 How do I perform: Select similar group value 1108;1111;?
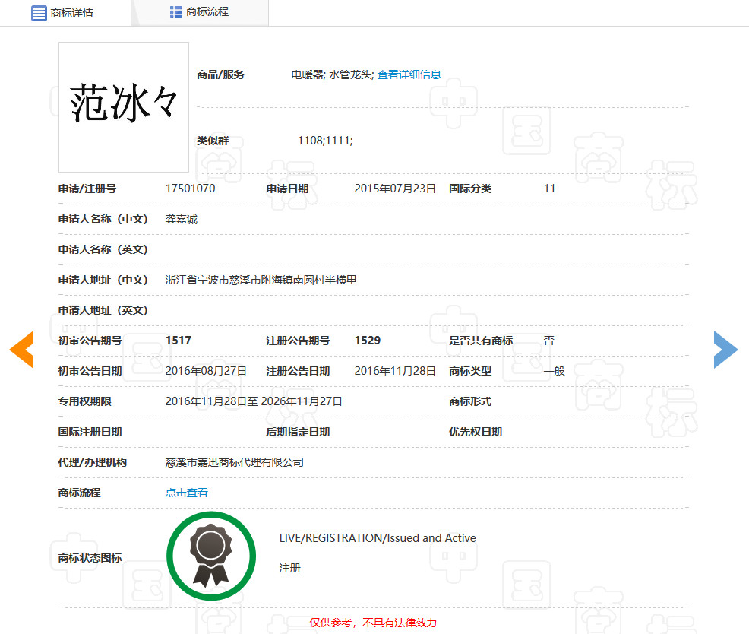click(325, 141)
